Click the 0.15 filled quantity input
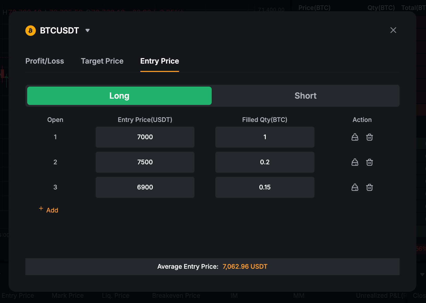 [x=265, y=187]
